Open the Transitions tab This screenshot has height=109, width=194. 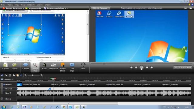tap(53, 66)
